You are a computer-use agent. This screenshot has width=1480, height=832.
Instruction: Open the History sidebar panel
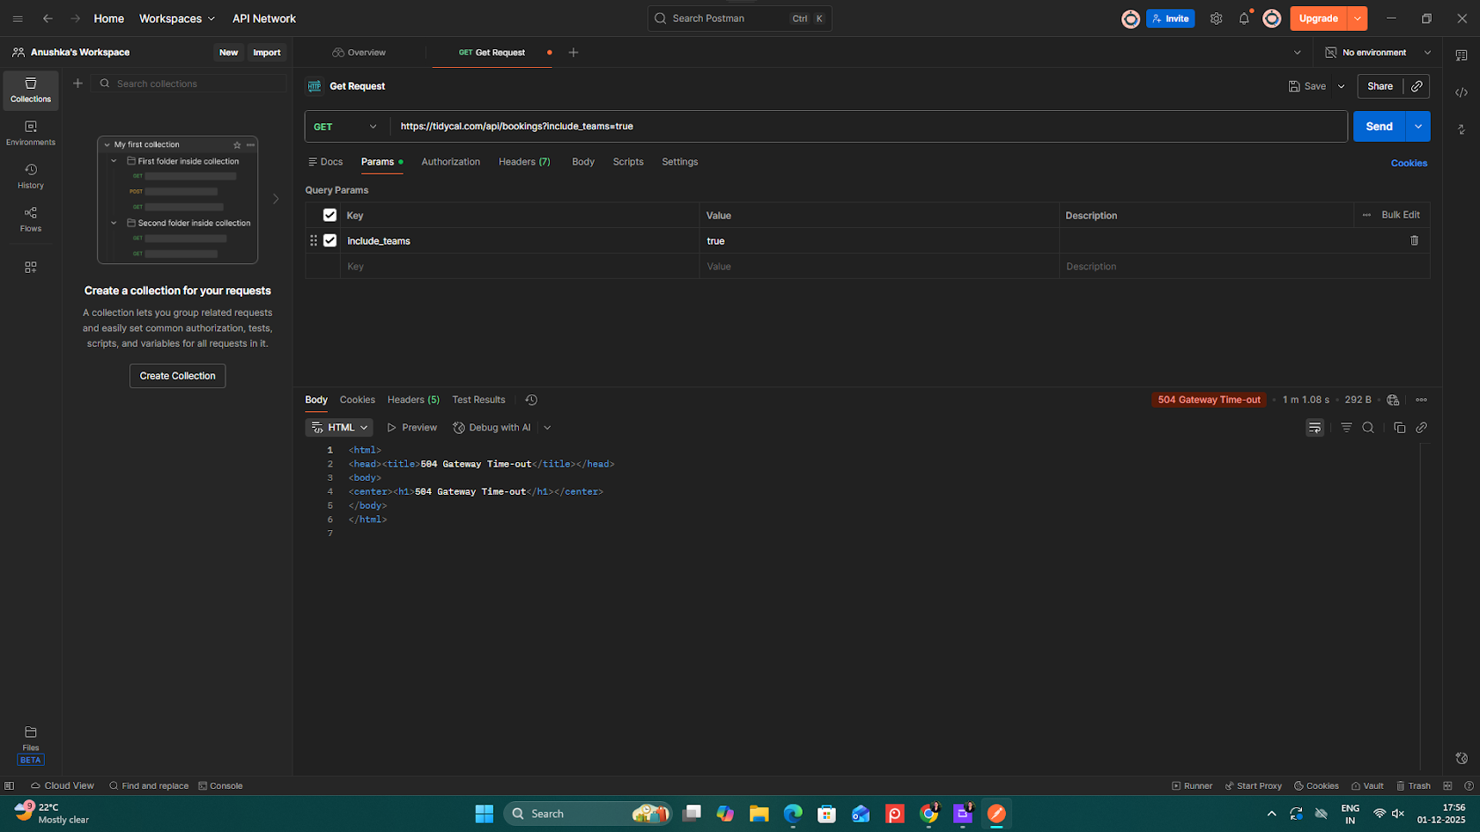point(31,175)
